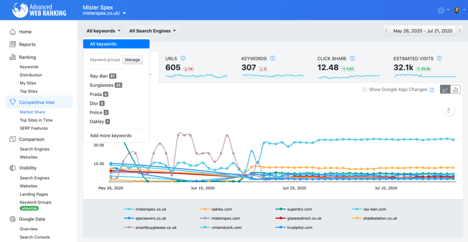Toggle specsavers.co.uk series in legend

pyautogui.click(x=145, y=218)
